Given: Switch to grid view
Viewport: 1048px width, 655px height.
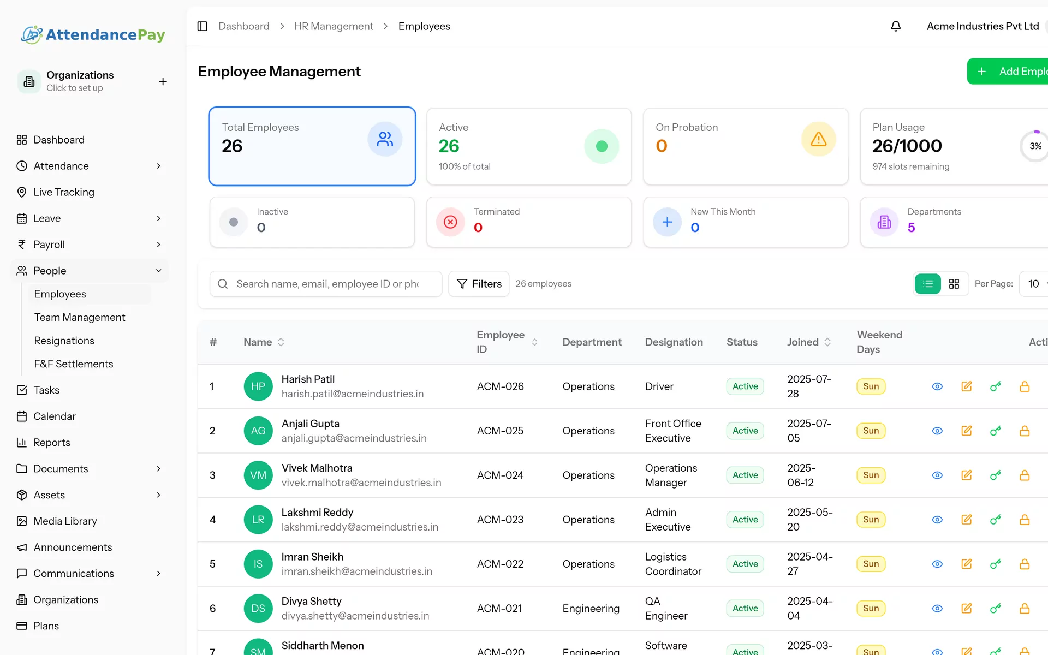Looking at the screenshot, I should pos(954,284).
